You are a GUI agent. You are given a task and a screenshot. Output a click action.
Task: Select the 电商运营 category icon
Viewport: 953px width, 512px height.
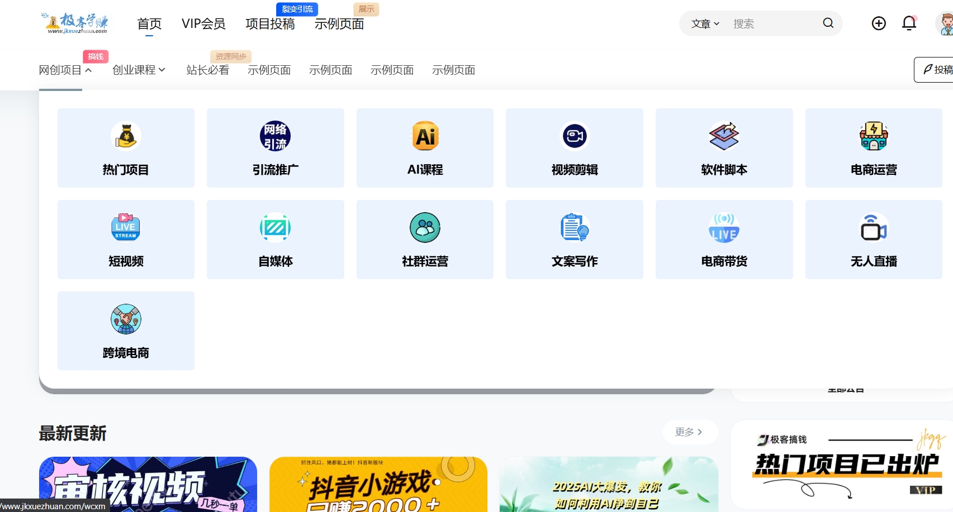873,147
